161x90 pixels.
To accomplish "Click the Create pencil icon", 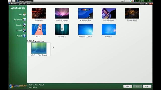I will (x=24, y=25).
